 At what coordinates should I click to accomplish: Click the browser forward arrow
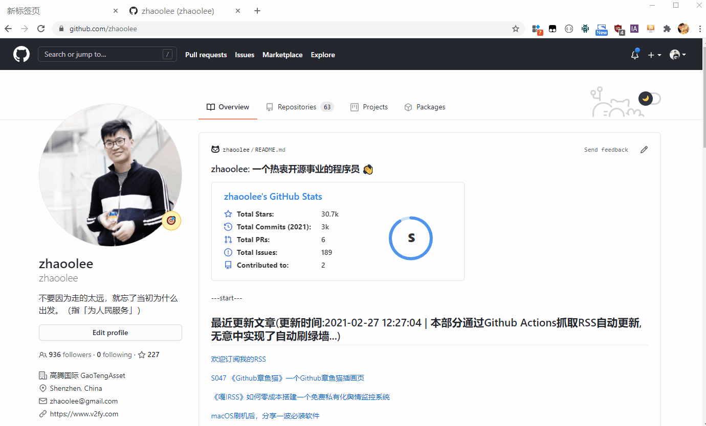[x=25, y=29]
